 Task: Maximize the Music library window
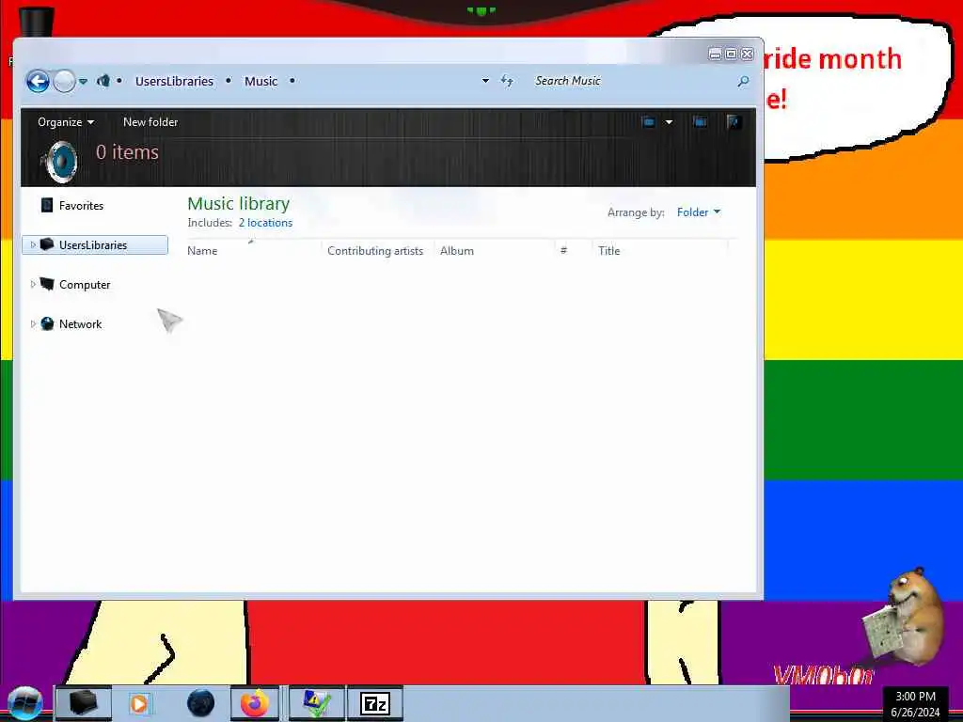[x=731, y=54]
